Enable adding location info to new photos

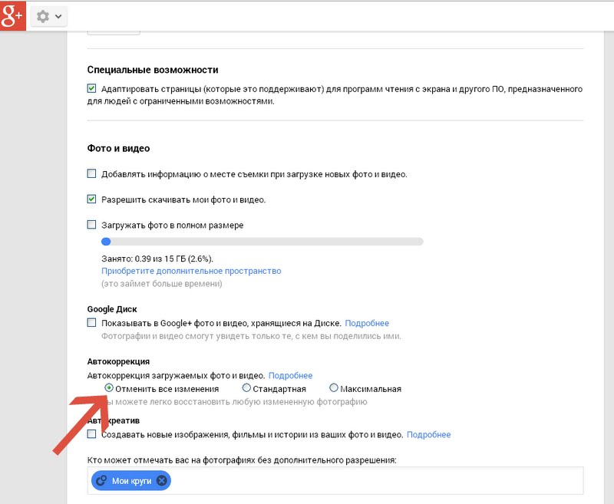pyautogui.click(x=92, y=174)
